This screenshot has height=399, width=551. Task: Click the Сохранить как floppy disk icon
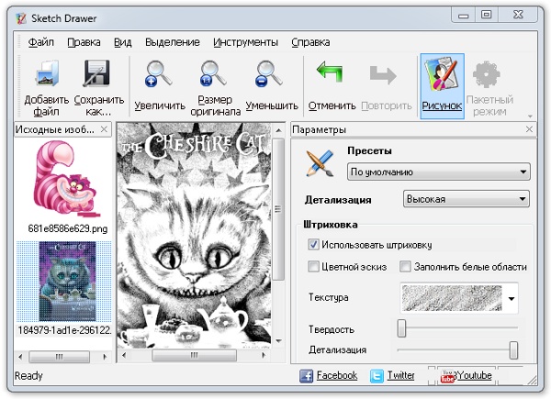[x=98, y=74]
